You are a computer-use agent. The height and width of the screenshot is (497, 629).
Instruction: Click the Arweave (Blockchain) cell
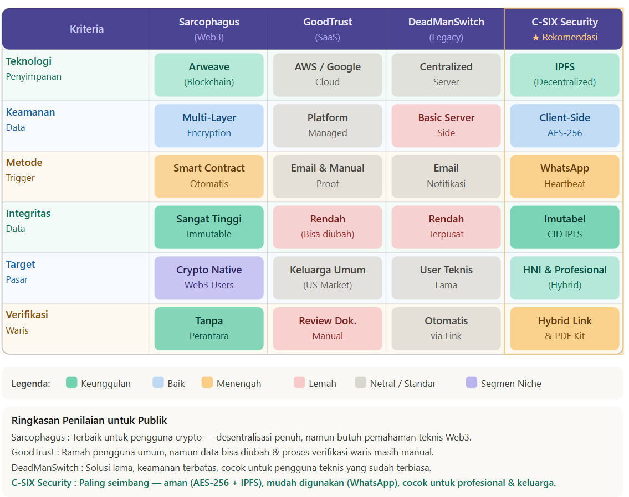209,75
